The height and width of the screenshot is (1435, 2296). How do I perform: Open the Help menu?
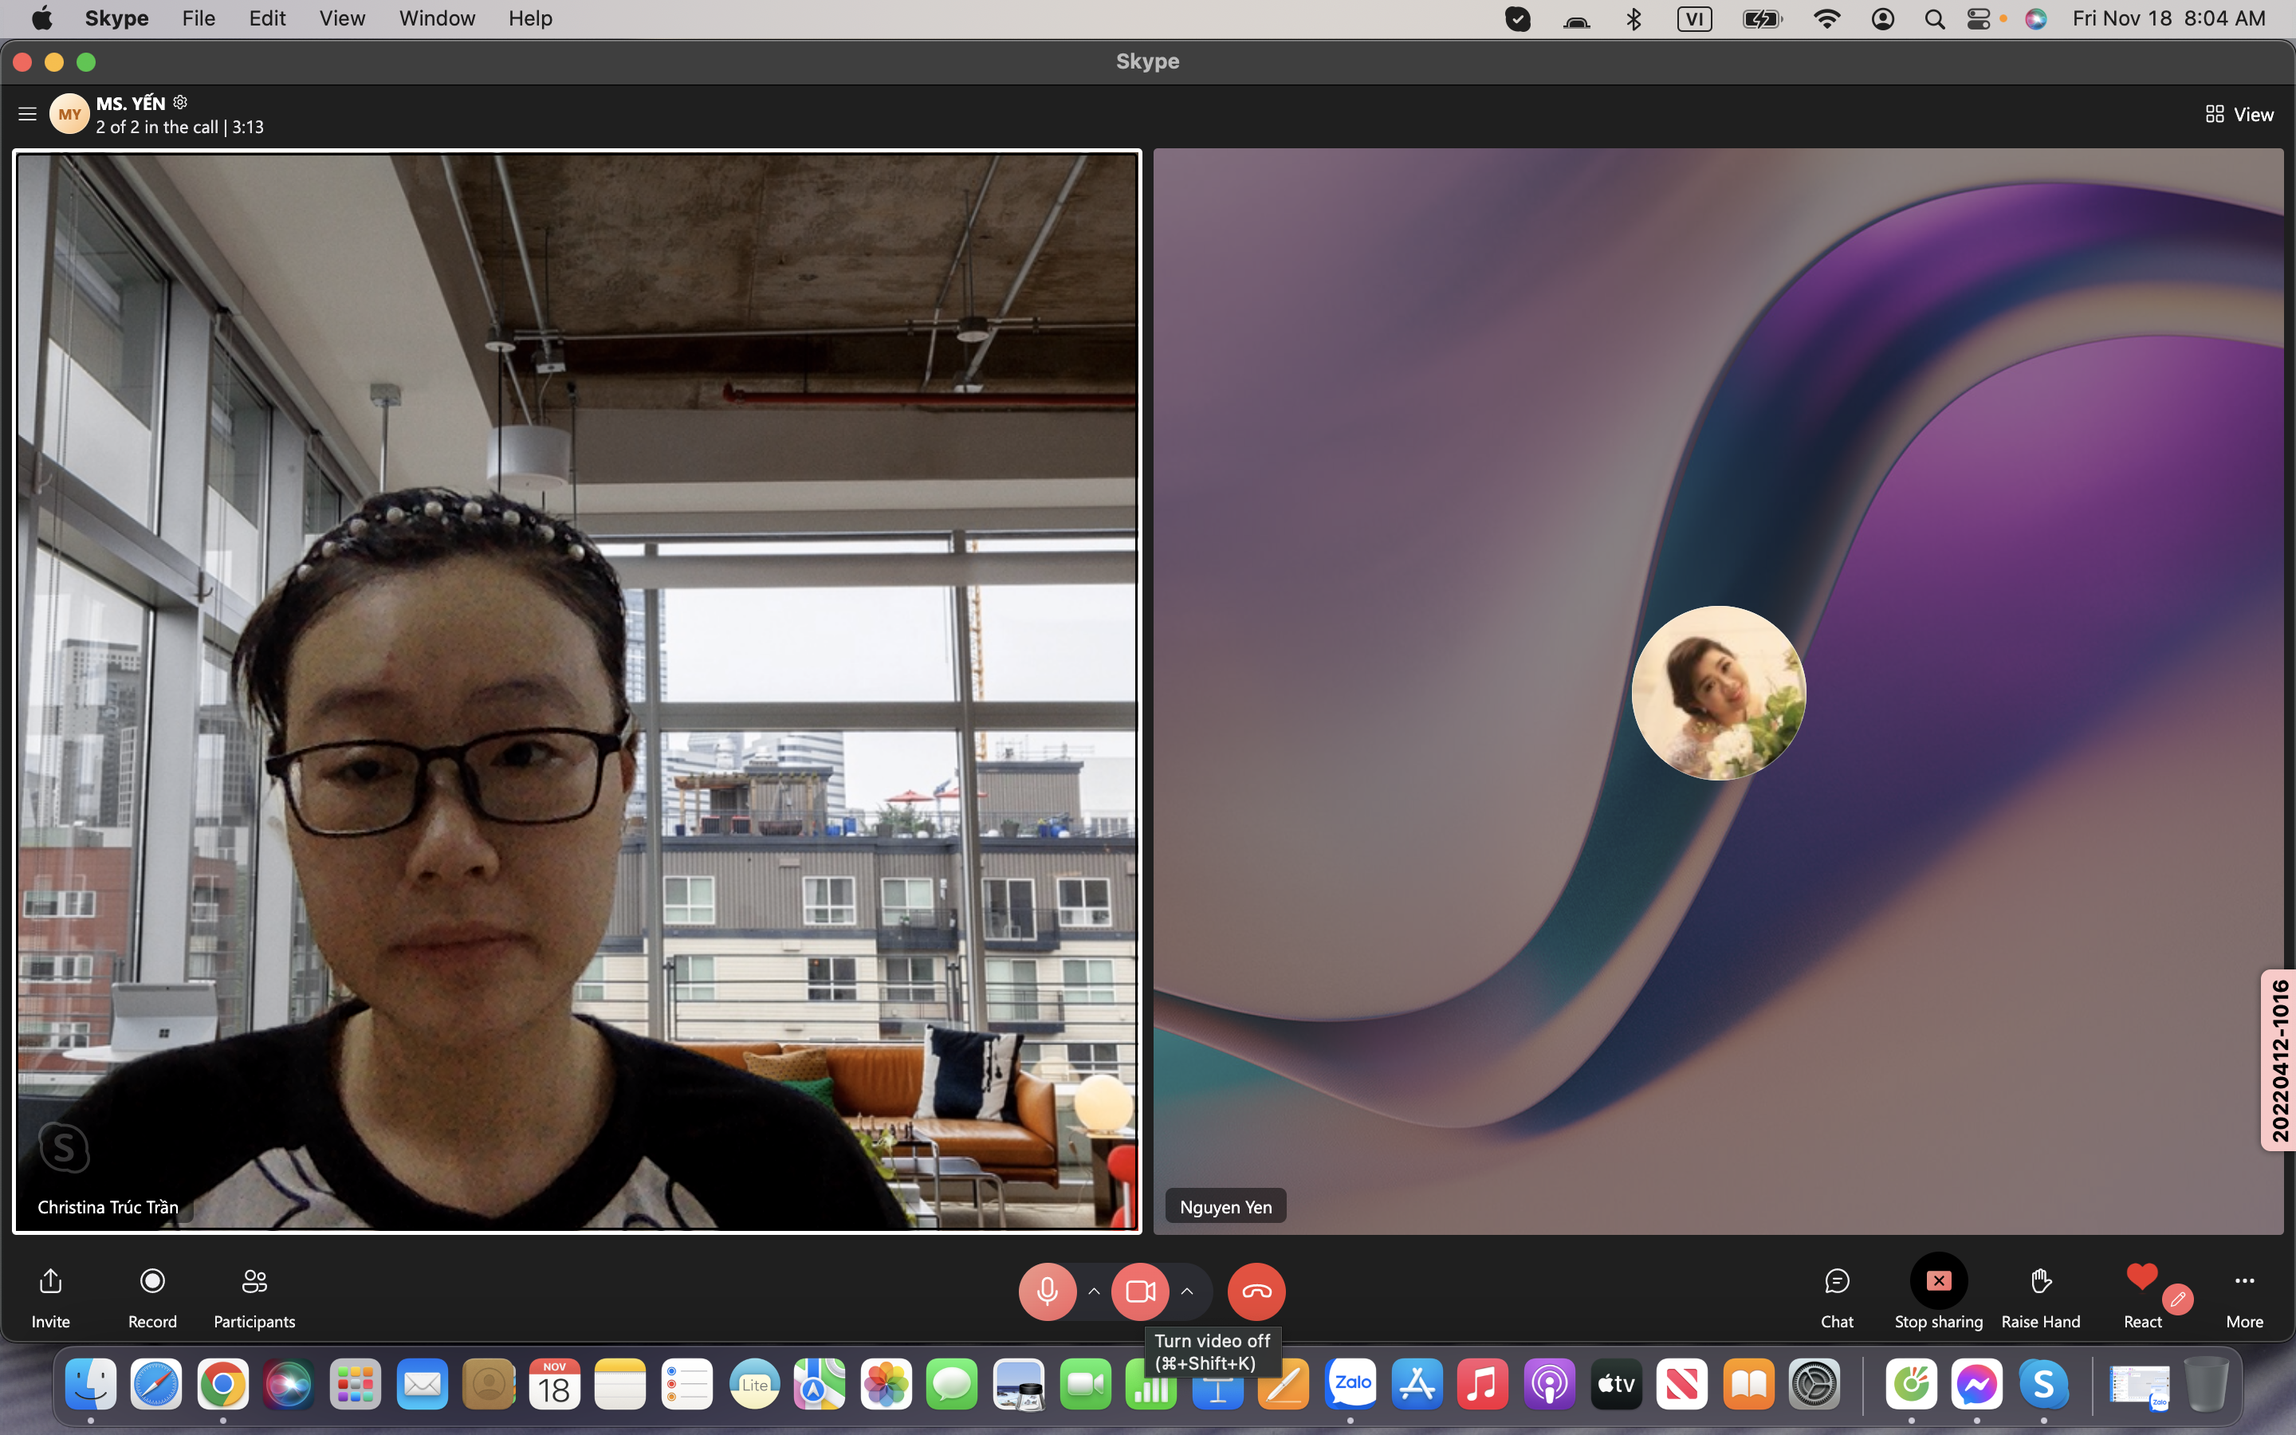point(530,18)
